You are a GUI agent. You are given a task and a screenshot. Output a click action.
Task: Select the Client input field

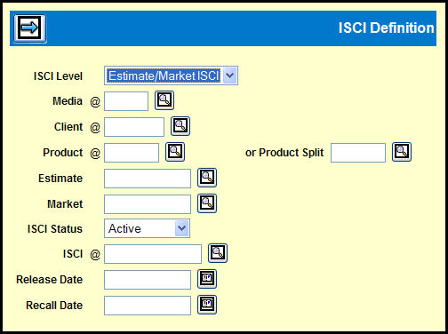pyautogui.click(x=134, y=127)
